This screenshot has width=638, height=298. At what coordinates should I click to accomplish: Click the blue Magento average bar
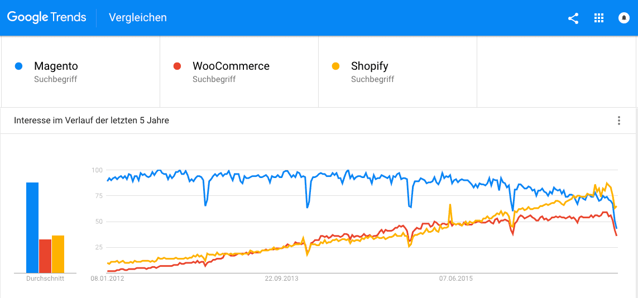(32, 227)
